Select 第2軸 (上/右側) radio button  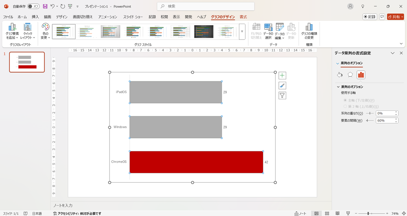click(345, 106)
